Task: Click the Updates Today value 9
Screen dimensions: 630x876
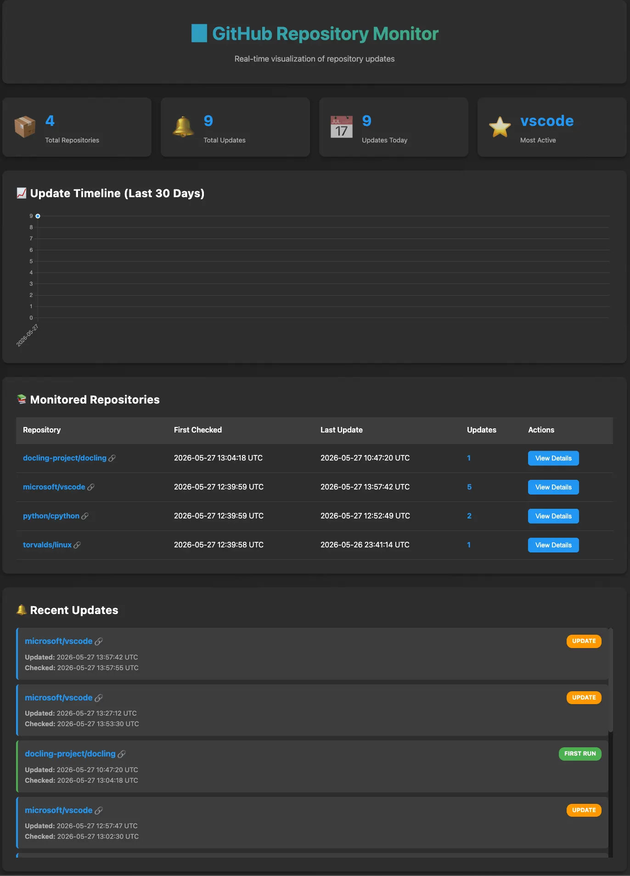Action: 366,121
